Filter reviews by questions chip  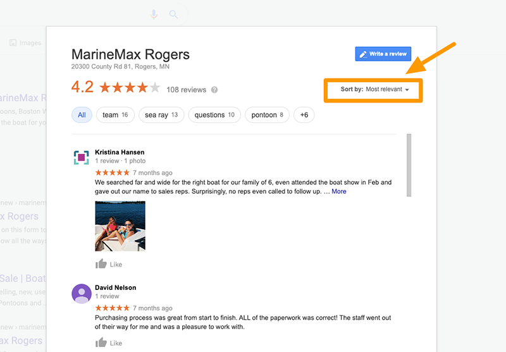pyautogui.click(x=214, y=115)
